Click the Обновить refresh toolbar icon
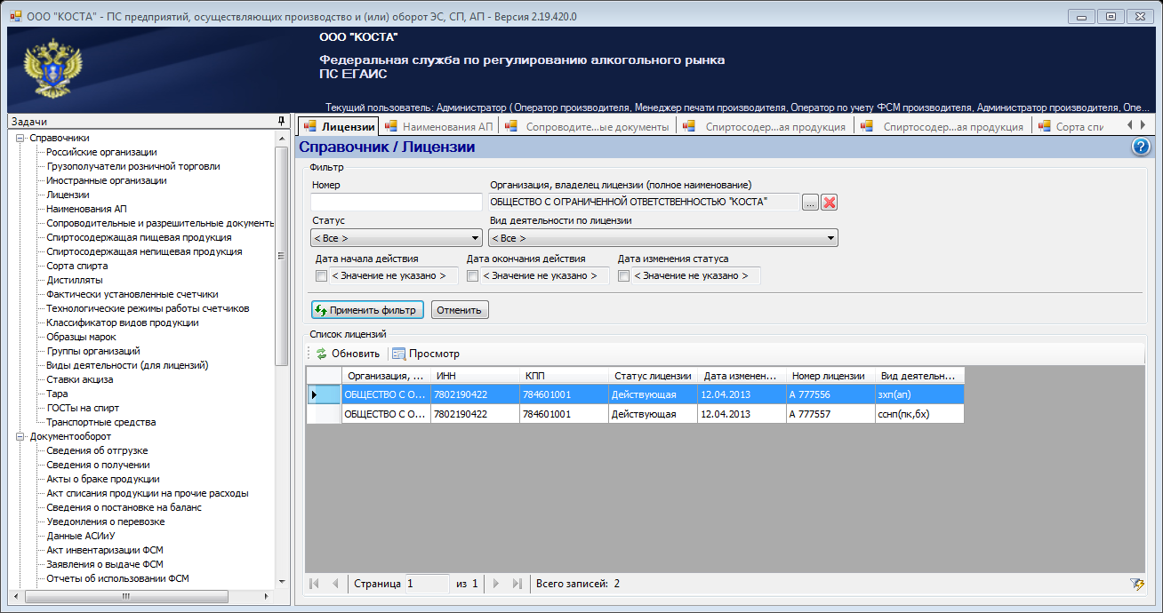1163x613 pixels. (322, 354)
